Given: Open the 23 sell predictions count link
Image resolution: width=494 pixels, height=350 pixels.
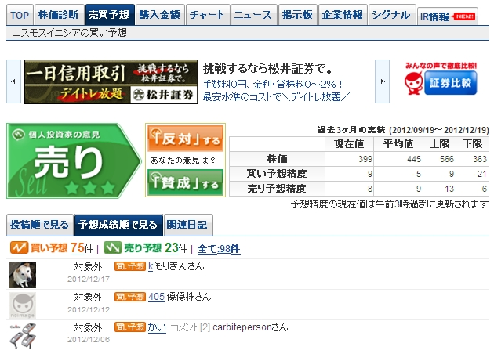Looking at the screenshot, I should (172, 247).
